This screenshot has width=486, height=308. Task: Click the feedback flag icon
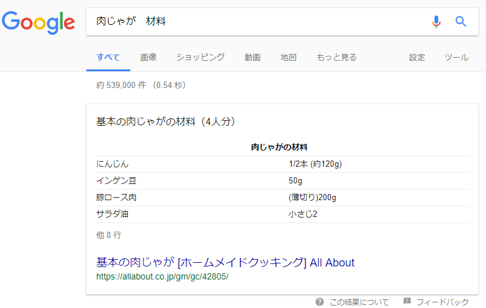(407, 301)
